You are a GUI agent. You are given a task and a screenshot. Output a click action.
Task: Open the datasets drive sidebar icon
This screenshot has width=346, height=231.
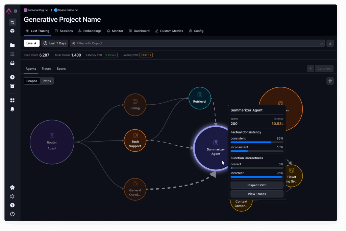(13, 63)
